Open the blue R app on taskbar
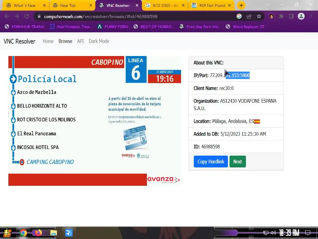The image size is (318, 239). [69, 233]
